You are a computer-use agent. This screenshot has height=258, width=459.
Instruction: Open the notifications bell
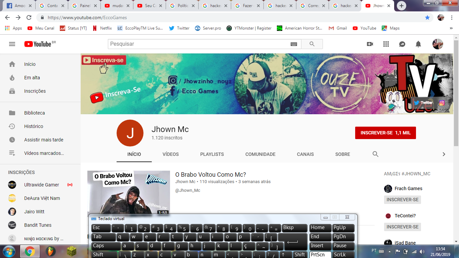418,44
